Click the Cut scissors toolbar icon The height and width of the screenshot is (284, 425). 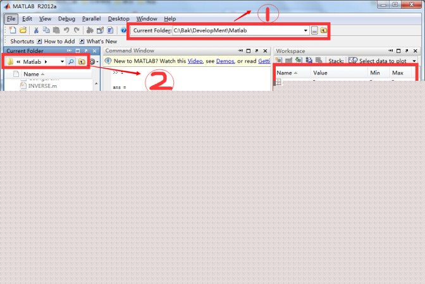click(36, 30)
